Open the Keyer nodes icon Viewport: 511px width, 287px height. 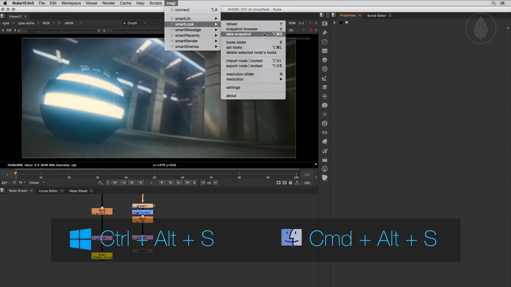point(325,78)
